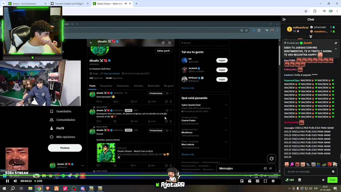Select the crying cat quick emote
The image size is (341, 192).
click(x=314, y=164)
